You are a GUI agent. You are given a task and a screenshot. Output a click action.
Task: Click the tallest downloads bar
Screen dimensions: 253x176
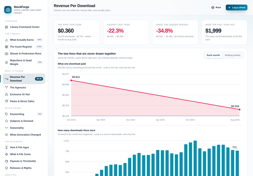195,158
